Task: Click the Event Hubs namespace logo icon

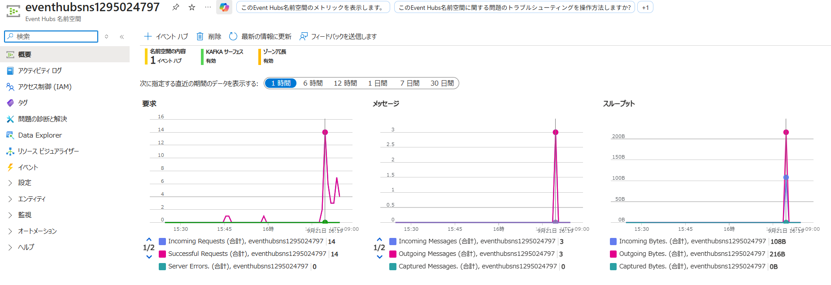Action: coord(13,11)
